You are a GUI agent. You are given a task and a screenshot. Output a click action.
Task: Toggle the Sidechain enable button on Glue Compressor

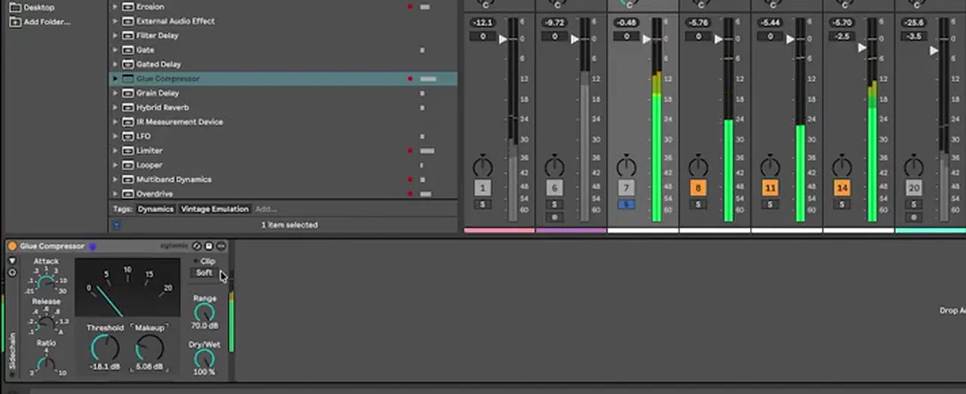(12, 373)
